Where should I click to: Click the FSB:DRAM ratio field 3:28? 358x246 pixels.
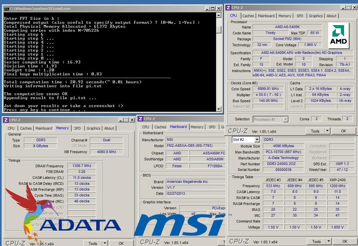coord(82,172)
